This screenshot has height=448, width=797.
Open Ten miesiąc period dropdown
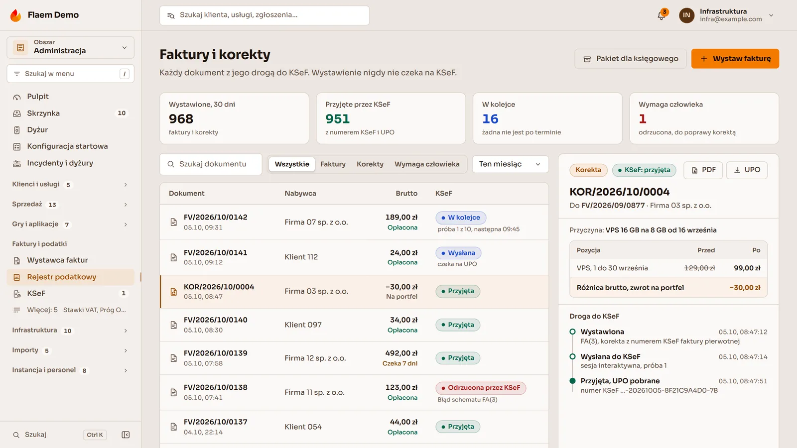pos(510,164)
